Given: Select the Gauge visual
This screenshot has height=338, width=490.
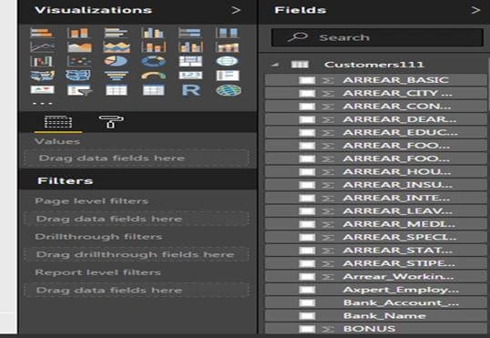Looking at the screenshot, I should (x=153, y=76).
